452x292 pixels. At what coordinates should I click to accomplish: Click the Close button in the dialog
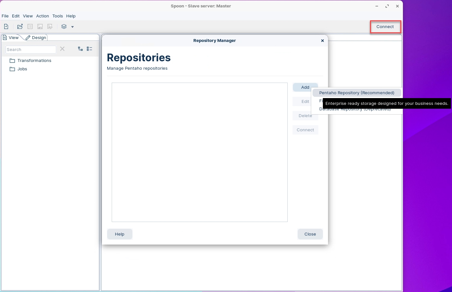310,234
